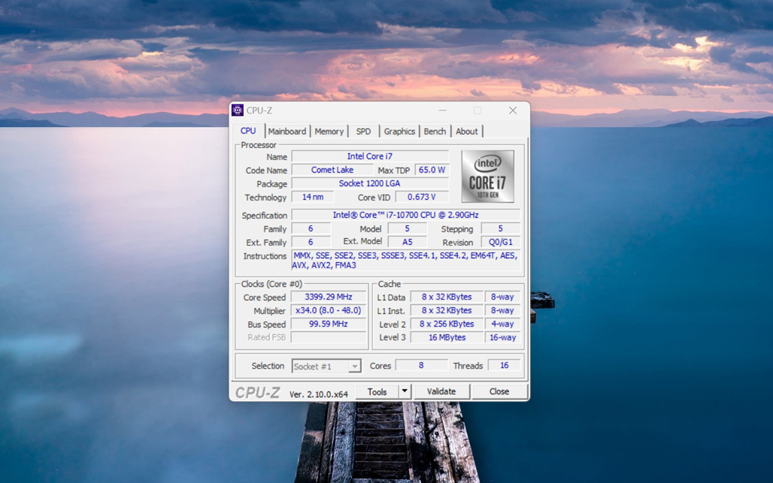773x483 pixels.
Task: Switch to the Graphics tab
Action: (x=399, y=131)
